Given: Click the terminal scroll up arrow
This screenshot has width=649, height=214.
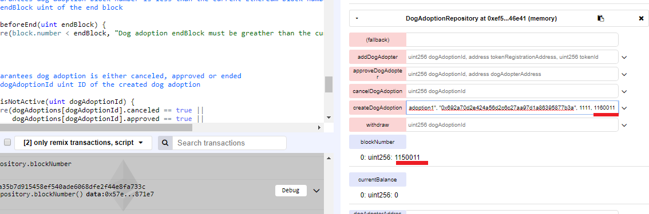Looking at the screenshot, I should click(329, 158).
